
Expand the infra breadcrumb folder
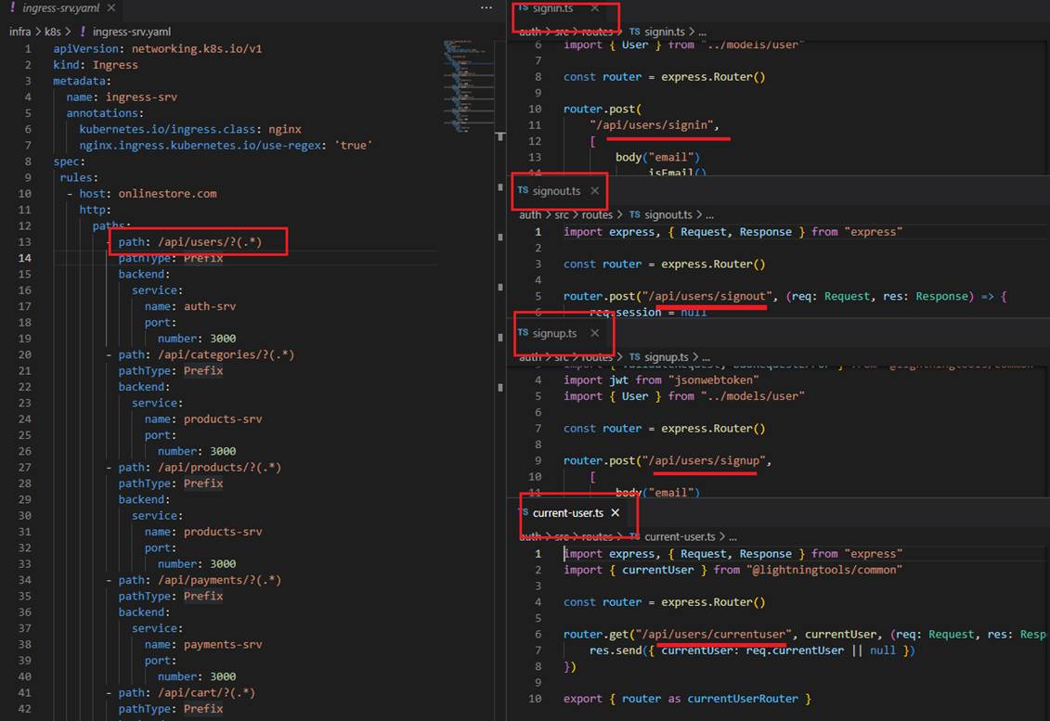[19, 32]
